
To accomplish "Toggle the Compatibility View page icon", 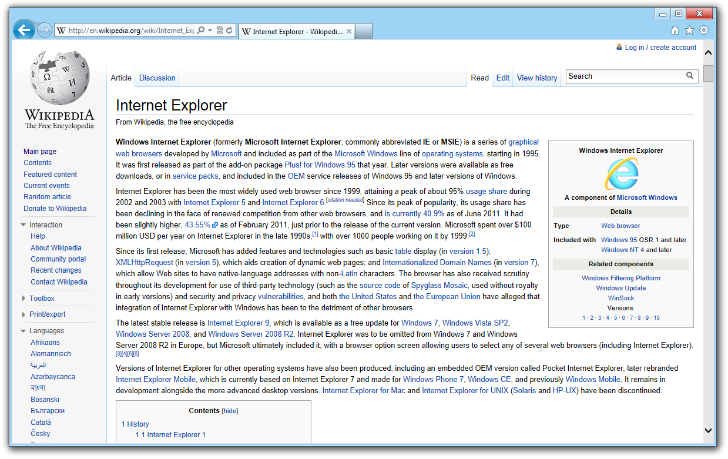I will (220, 31).
